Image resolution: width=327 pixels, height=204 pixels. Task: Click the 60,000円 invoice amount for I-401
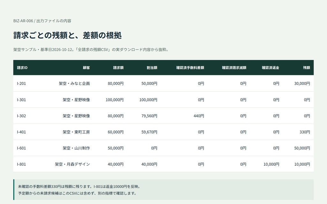tap(116, 132)
